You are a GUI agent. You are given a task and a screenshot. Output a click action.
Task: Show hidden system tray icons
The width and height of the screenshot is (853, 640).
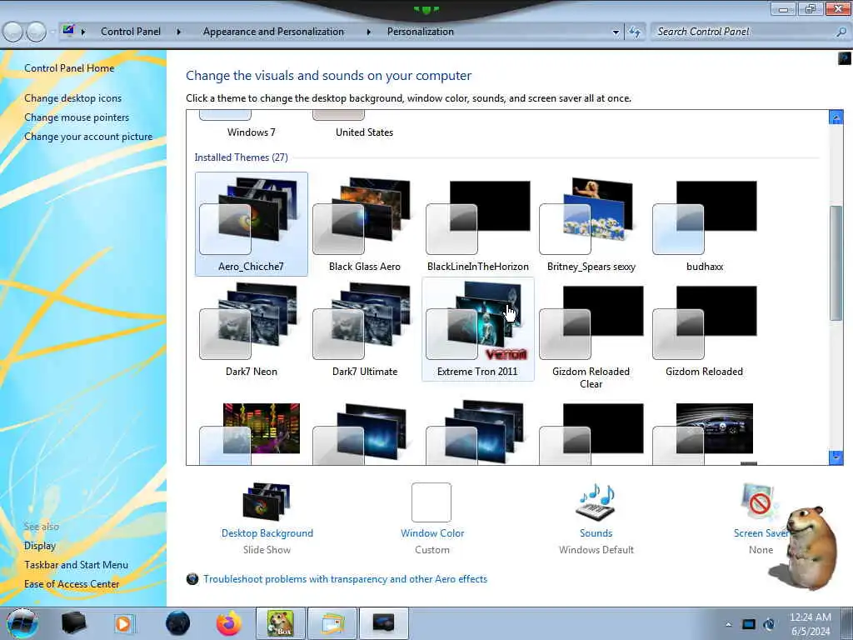tap(728, 624)
